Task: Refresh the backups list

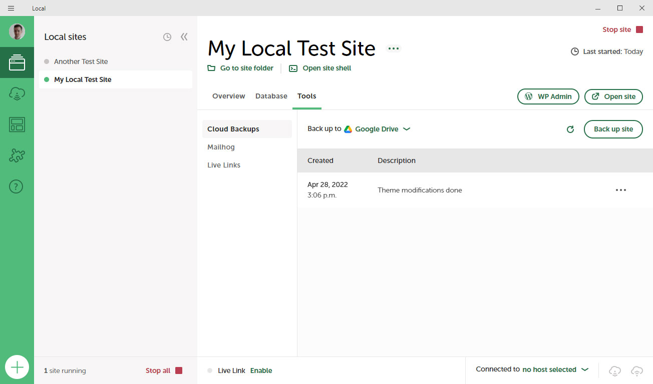Action: [x=570, y=129]
